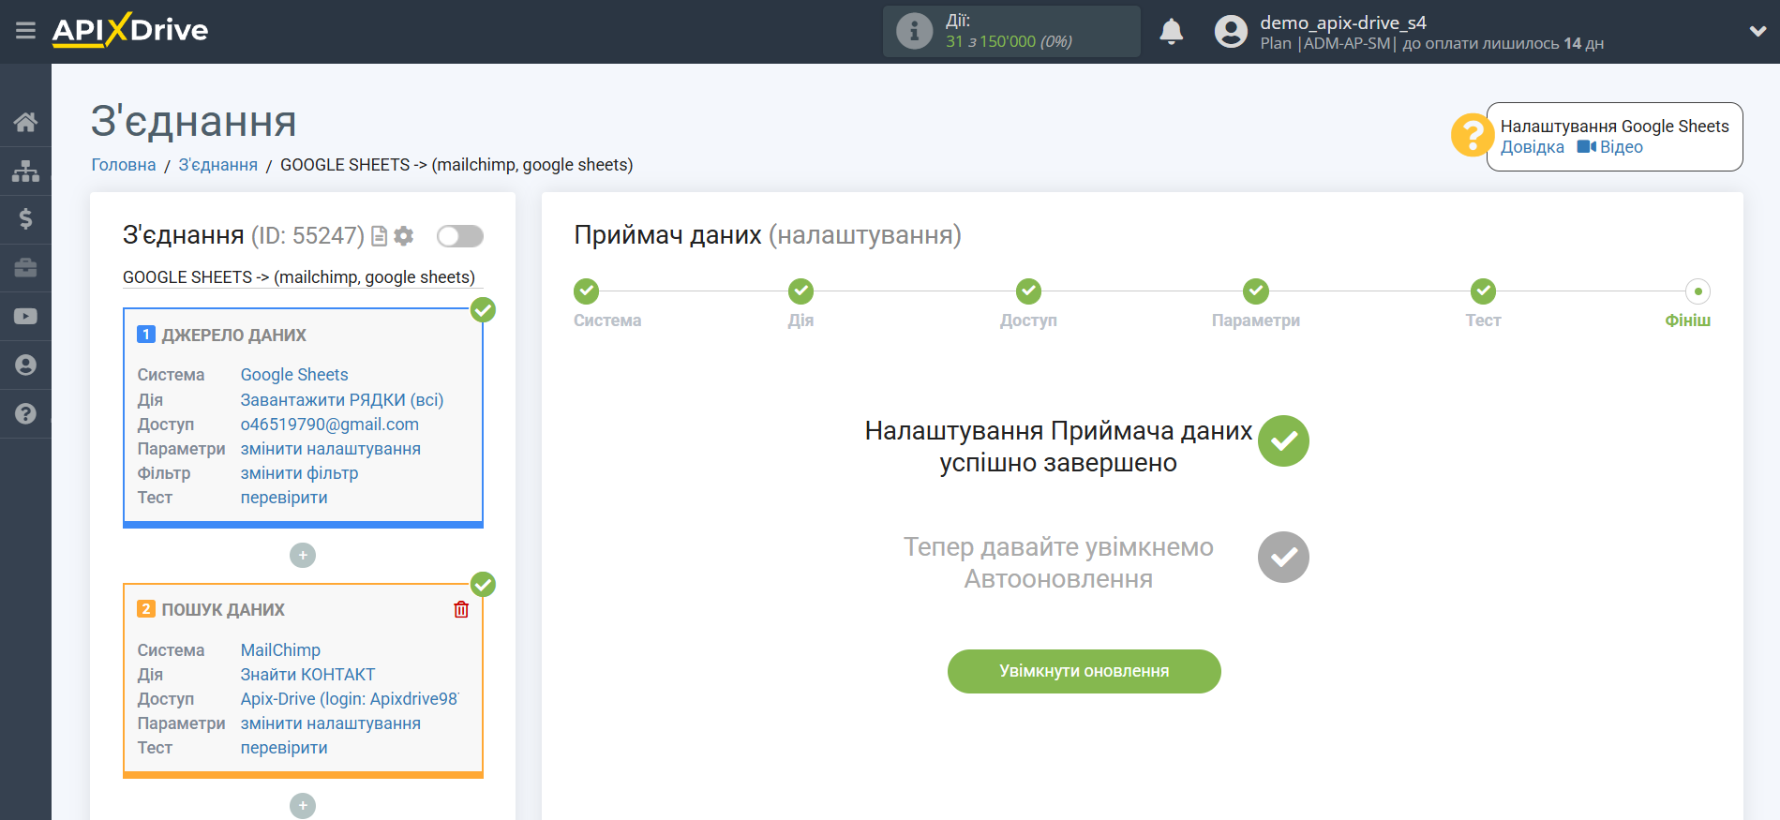The height and width of the screenshot is (820, 1780).
Task: Click змінити налаштування in data source
Action: [x=331, y=449]
